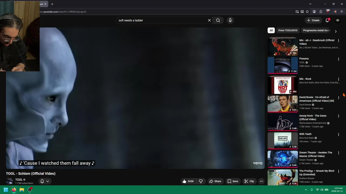This screenshot has height=194, width=346.
Task: Open the Firefox hamburger application menu
Action: [x=342, y=12]
